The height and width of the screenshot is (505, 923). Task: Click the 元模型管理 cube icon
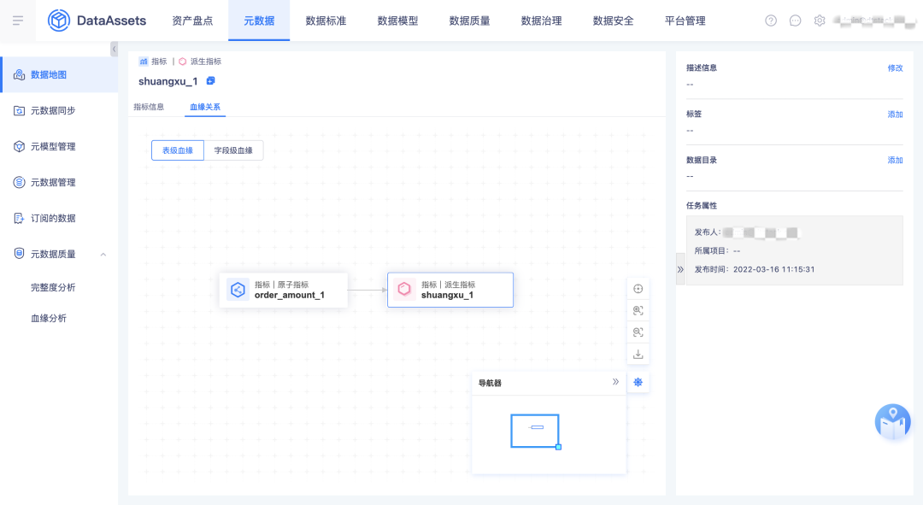pos(19,147)
